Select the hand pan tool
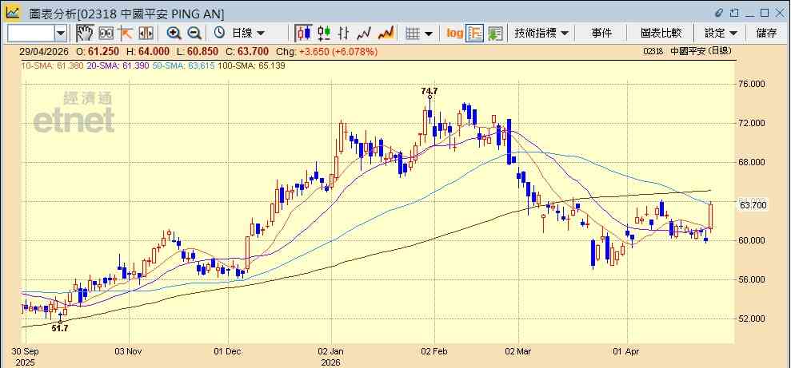 [86, 34]
